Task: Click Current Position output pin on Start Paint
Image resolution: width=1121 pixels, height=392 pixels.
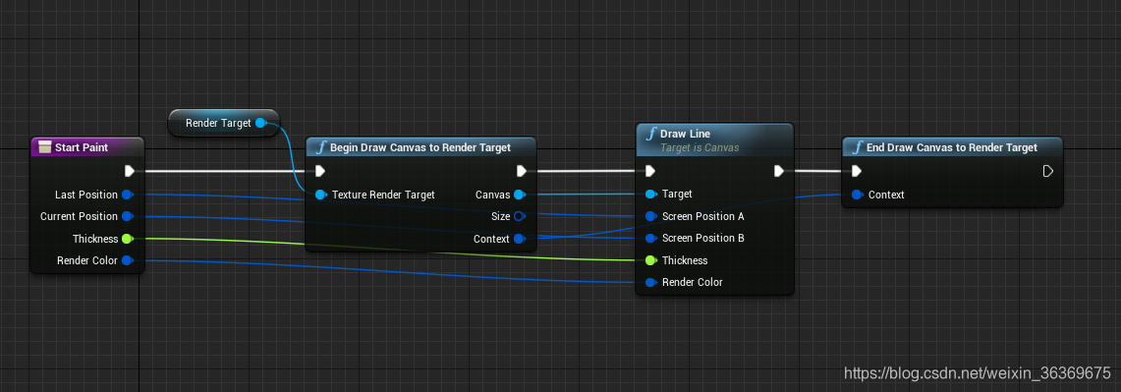Action: point(128,216)
